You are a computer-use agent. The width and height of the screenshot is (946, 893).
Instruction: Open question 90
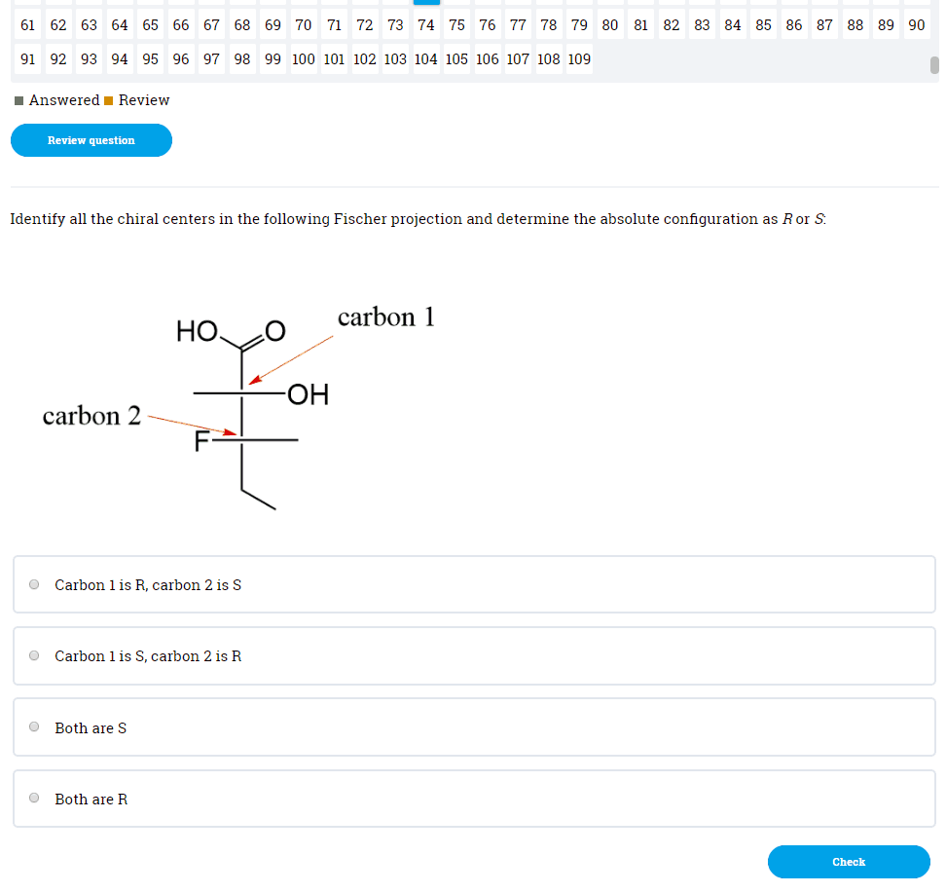pyautogui.click(x=916, y=24)
